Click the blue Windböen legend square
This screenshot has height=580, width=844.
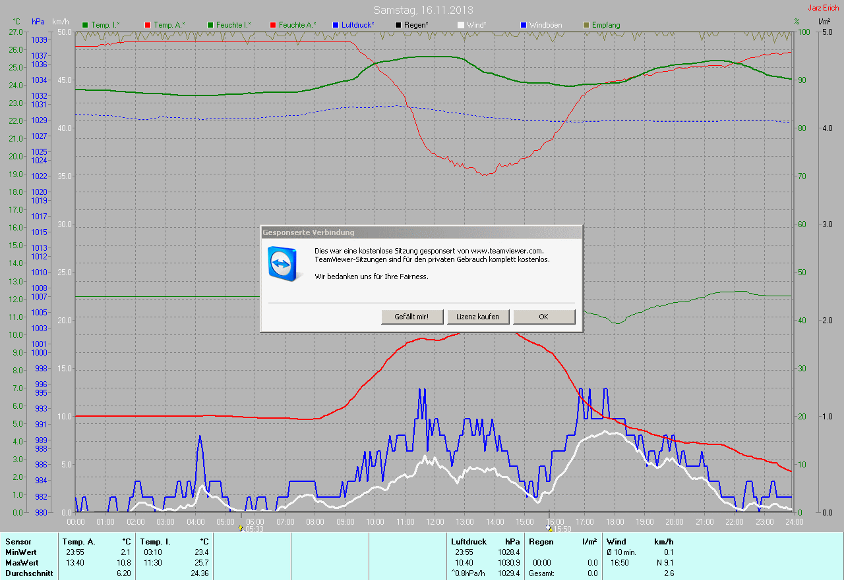(x=524, y=25)
